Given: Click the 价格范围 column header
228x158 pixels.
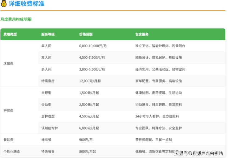Looking at the screenshot, I should (x=86, y=34).
